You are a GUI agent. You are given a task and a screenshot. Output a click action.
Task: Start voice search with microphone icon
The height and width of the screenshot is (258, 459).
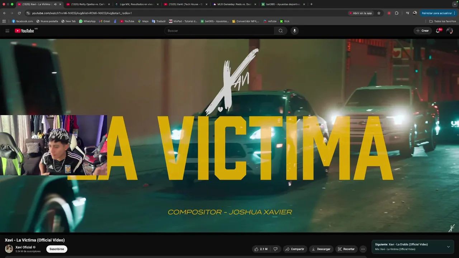click(x=295, y=31)
